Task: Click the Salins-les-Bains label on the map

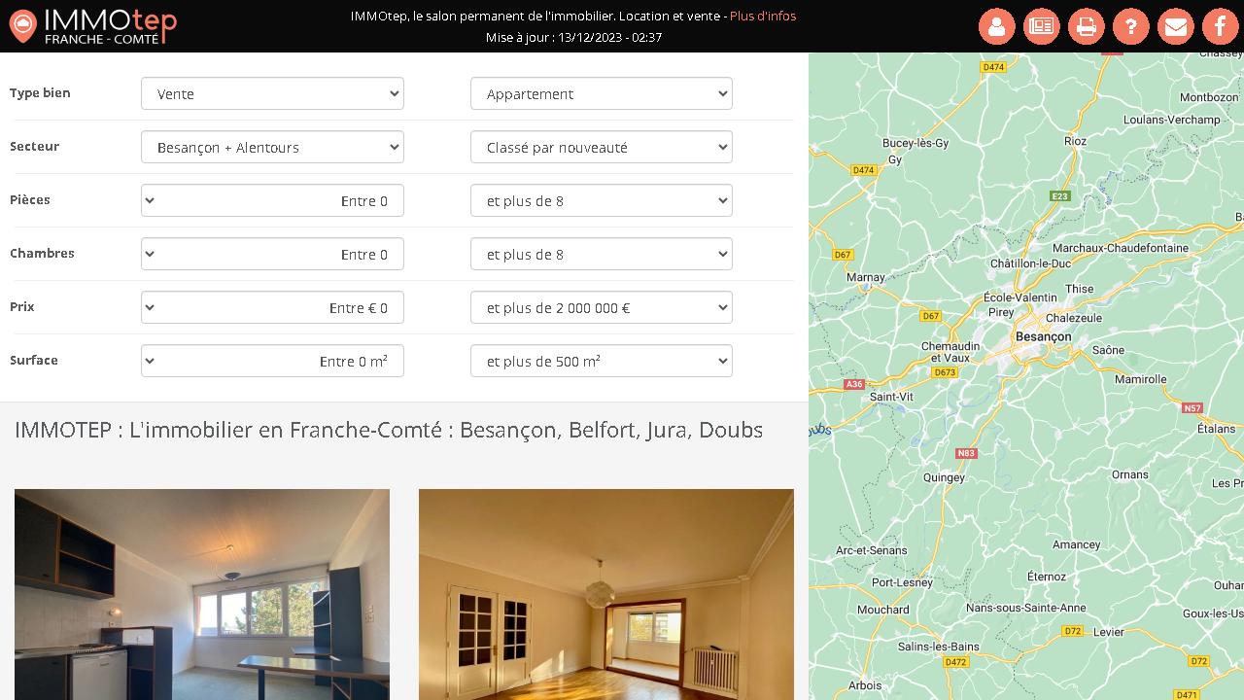Action: [939, 647]
